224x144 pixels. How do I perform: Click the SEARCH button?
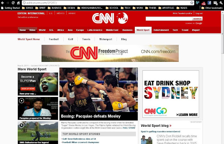197,19
